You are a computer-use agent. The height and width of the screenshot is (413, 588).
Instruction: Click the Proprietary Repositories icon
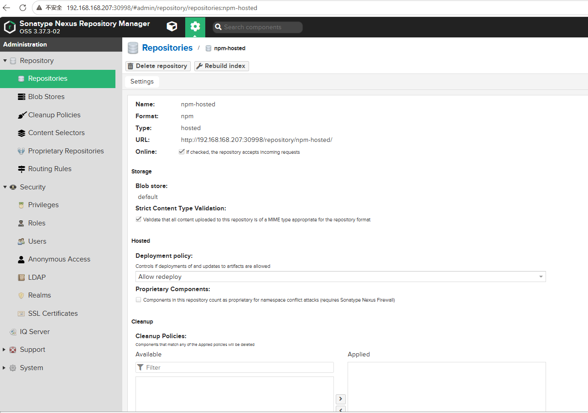[x=21, y=151]
